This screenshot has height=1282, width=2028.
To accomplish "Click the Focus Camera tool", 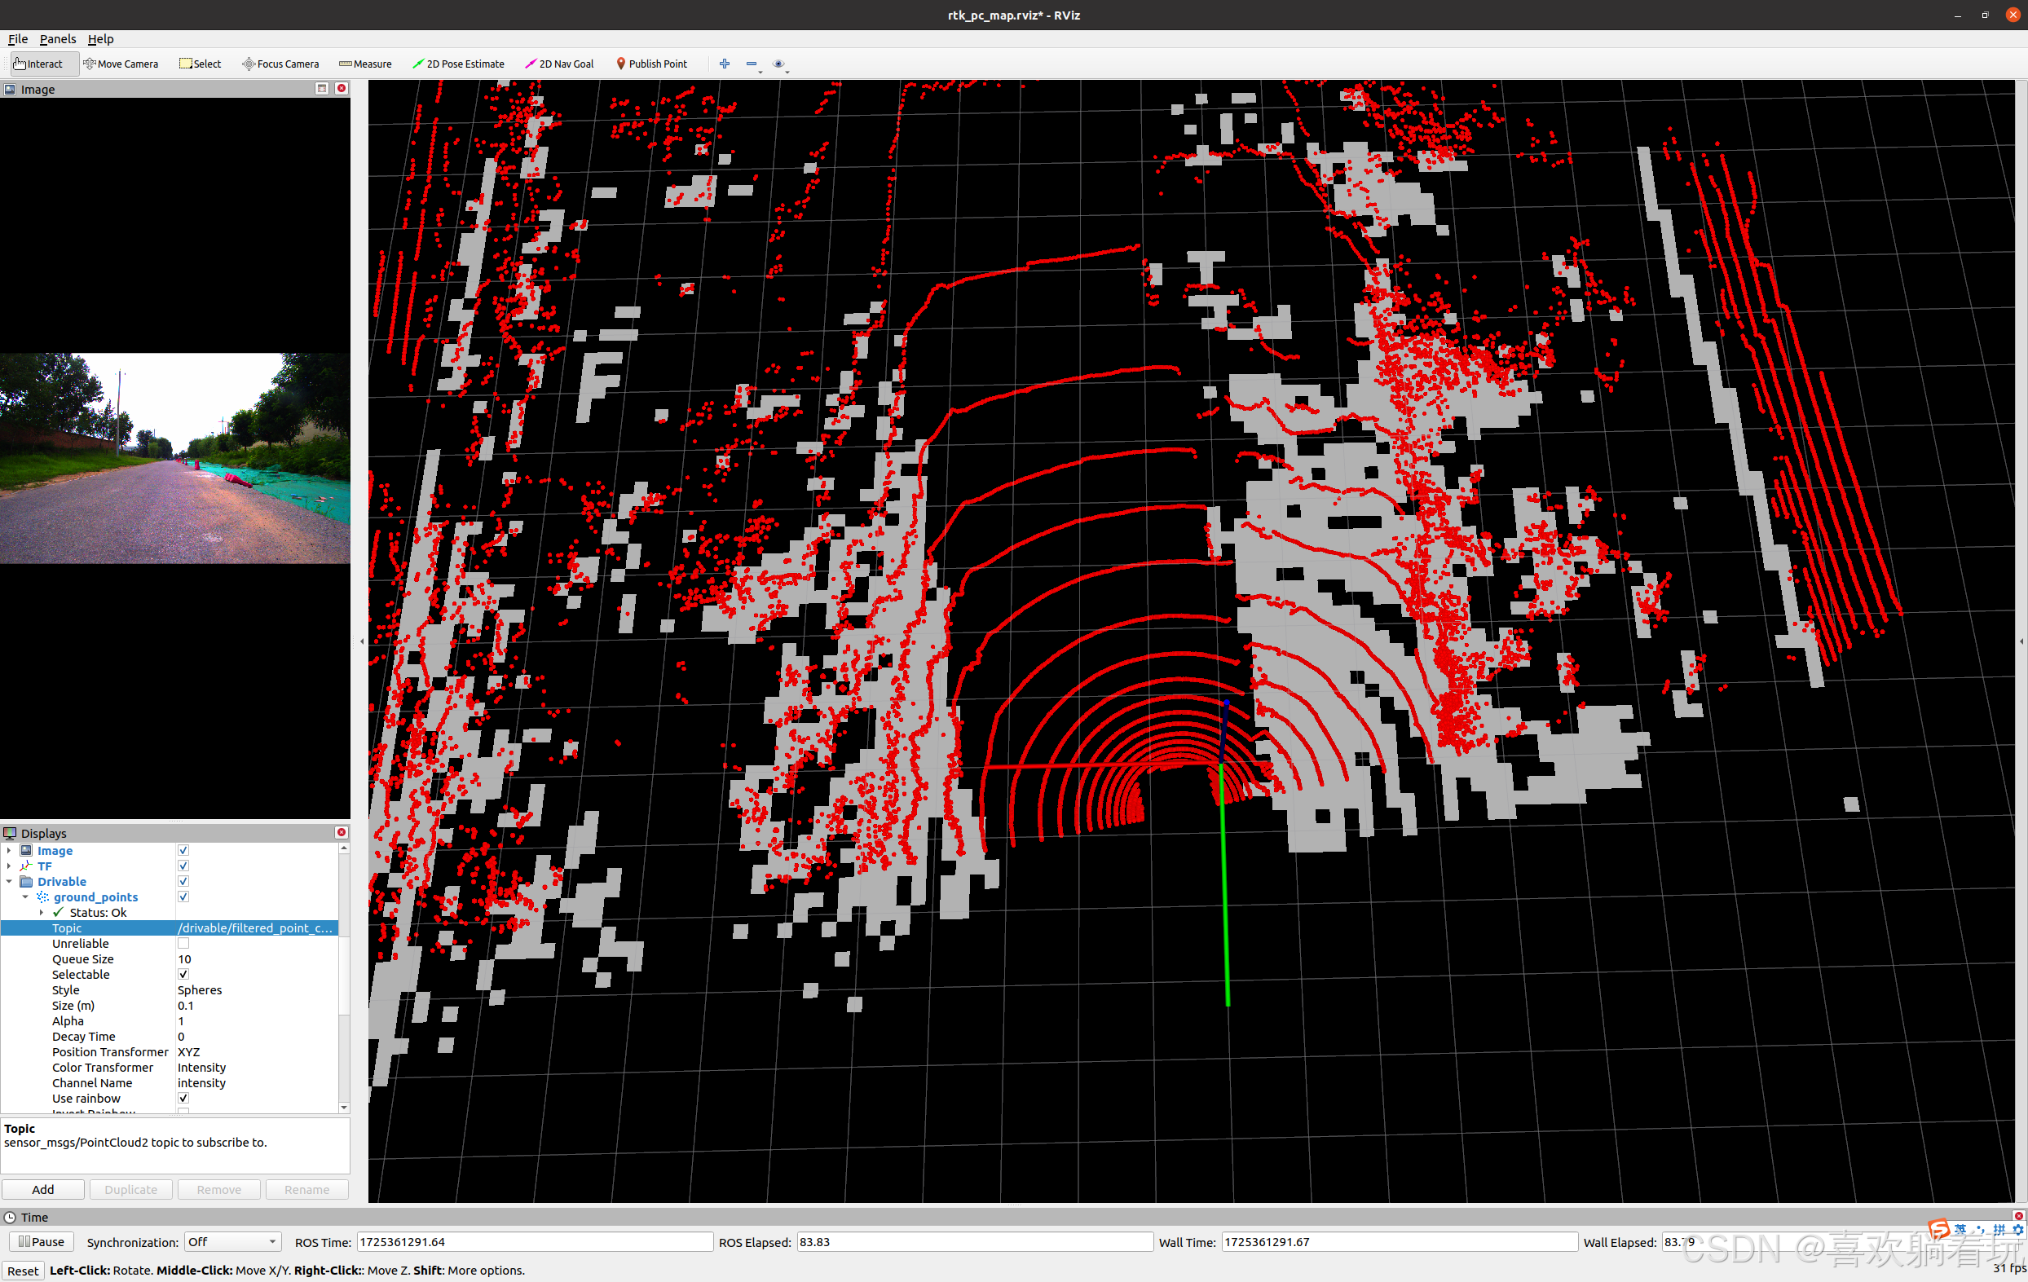I will (280, 64).
